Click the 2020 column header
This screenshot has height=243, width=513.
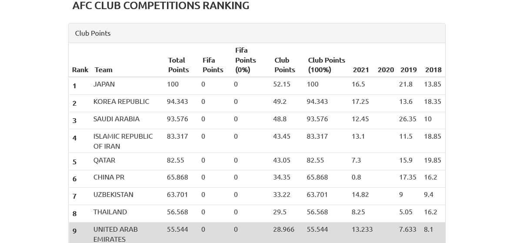click(x=386, y=70)
